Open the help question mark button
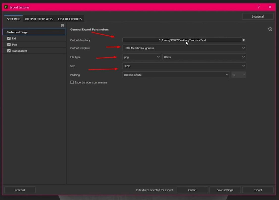This screenshot has width=279, height=200. click(259, 7)
